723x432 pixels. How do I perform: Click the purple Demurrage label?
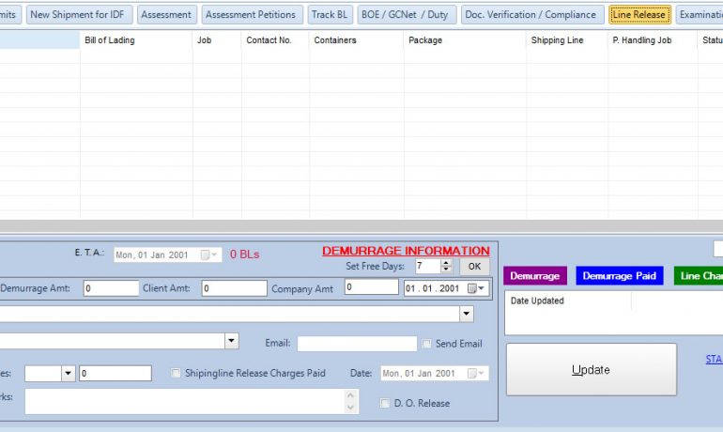click(534, 276)
